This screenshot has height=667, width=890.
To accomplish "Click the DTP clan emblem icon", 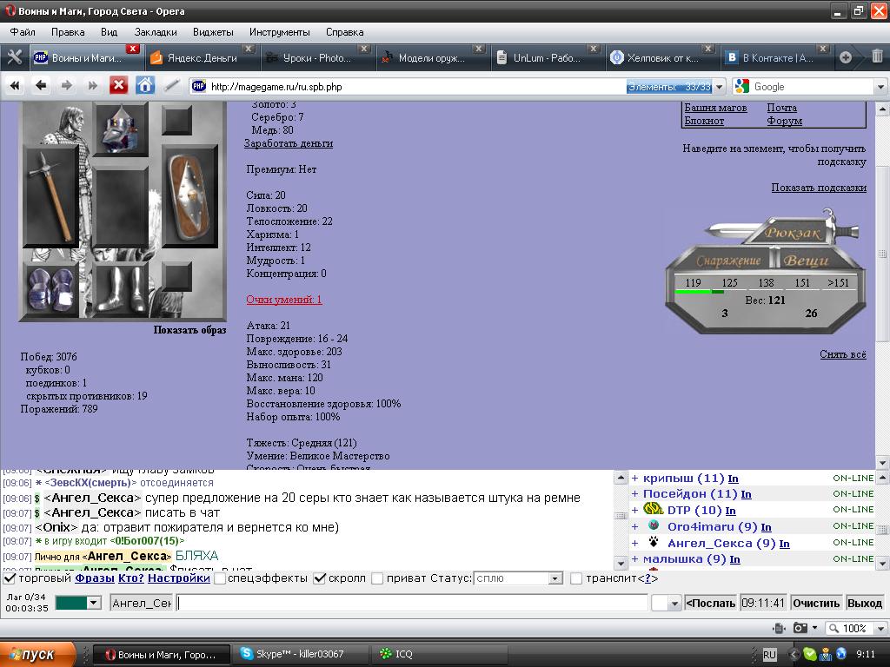I will click(654, 509).
